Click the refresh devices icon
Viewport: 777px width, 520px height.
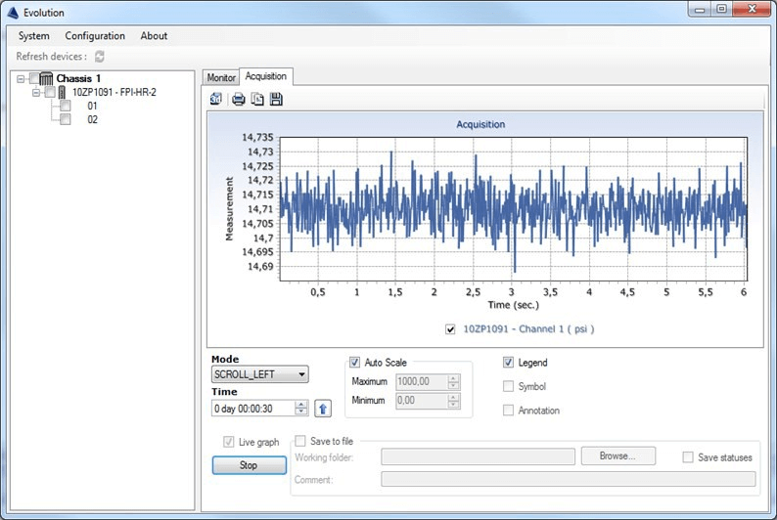pos(100,57)
